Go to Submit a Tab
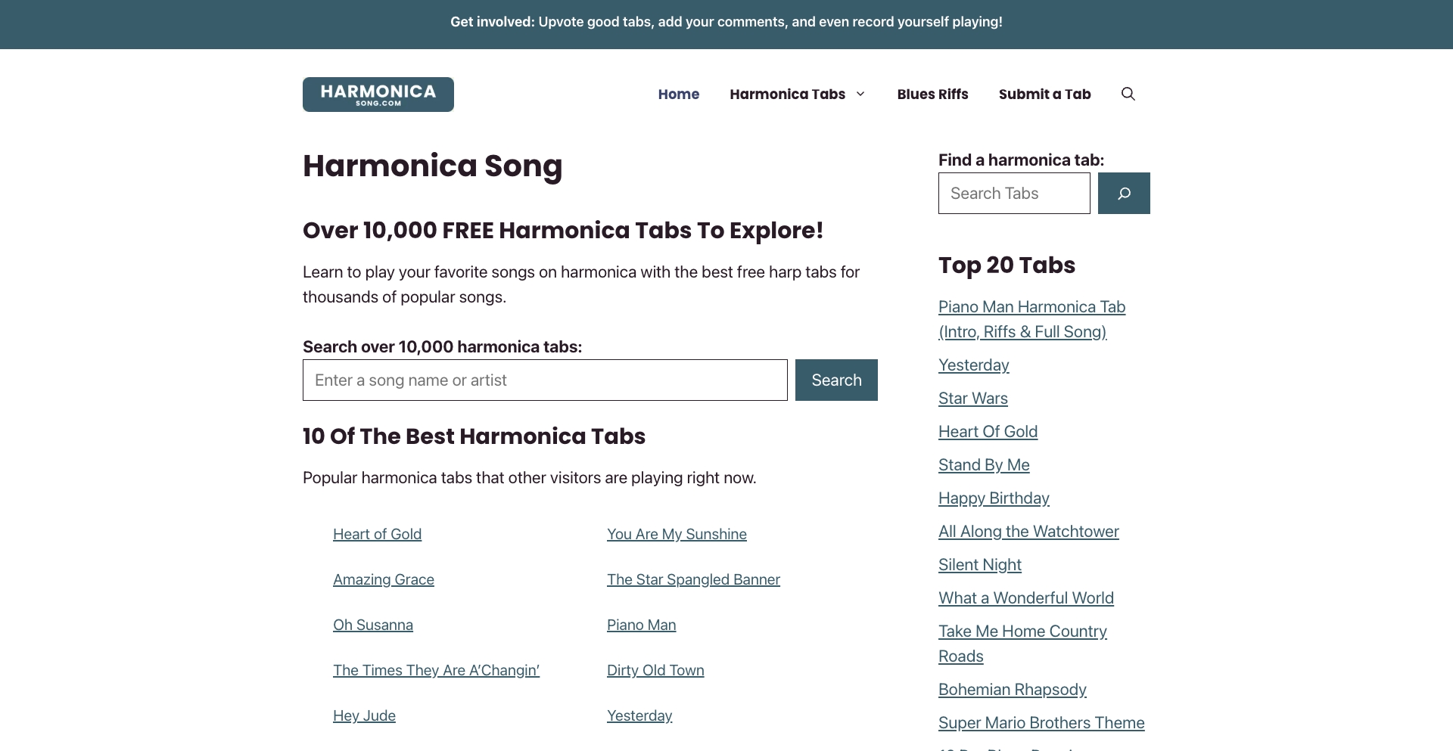This screenshot has width=1453, height=751. tap(1044, 94)
